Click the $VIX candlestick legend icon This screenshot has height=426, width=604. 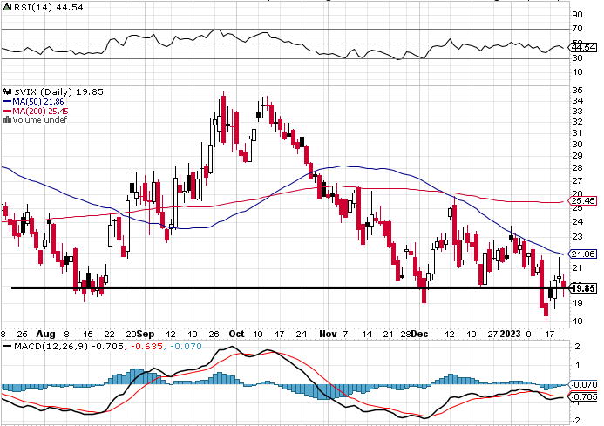pyautogui.click(x=7, y=91)
